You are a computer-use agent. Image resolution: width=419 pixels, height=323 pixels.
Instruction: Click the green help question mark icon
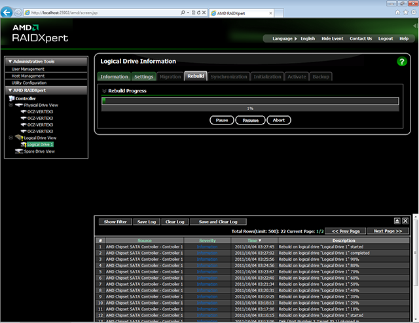coord(401,62)
